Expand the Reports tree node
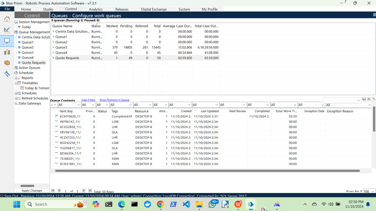The width and height of the screenshot is (376, 211). [17, 78]
